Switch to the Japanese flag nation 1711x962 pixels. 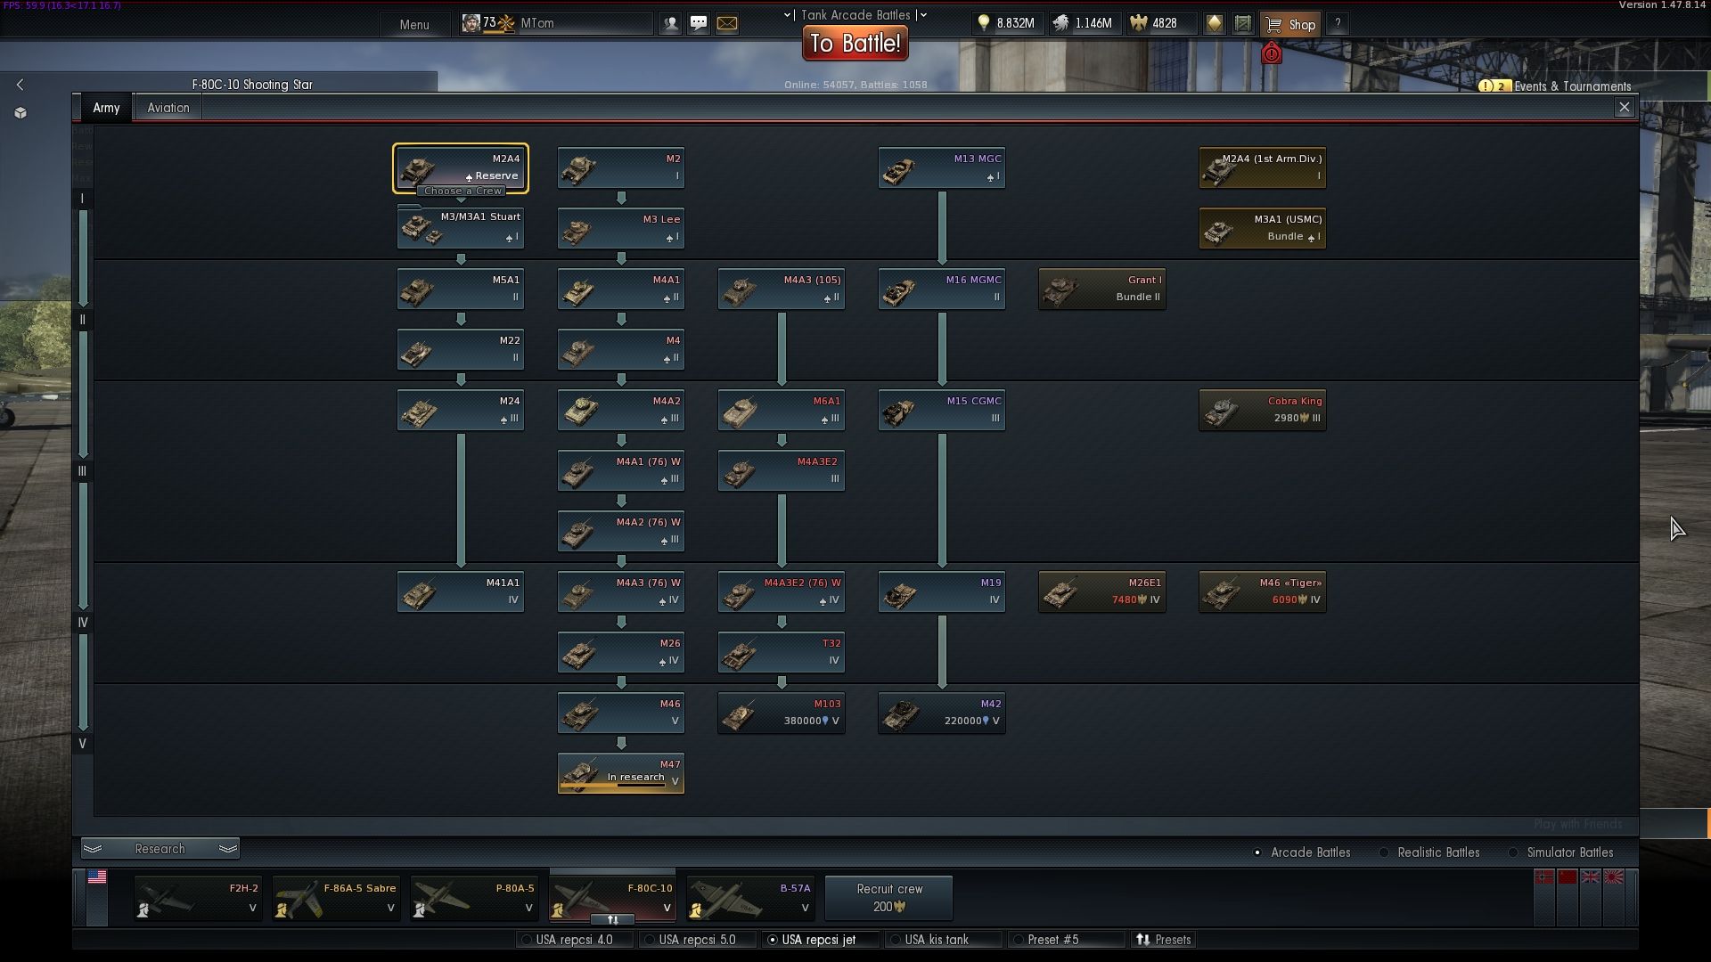pyautogui.click(x=1614, y=877)
